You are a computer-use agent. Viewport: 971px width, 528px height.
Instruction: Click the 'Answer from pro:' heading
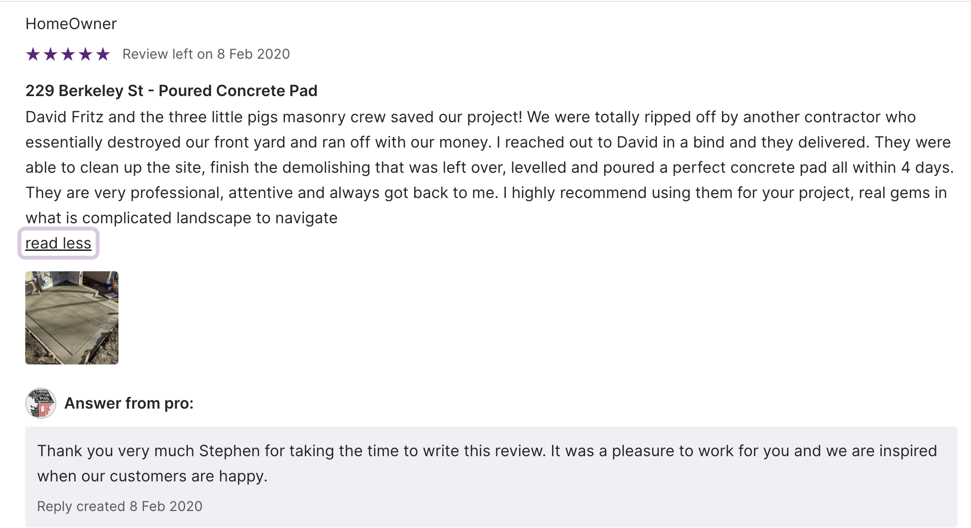click(x=129, y=403)
